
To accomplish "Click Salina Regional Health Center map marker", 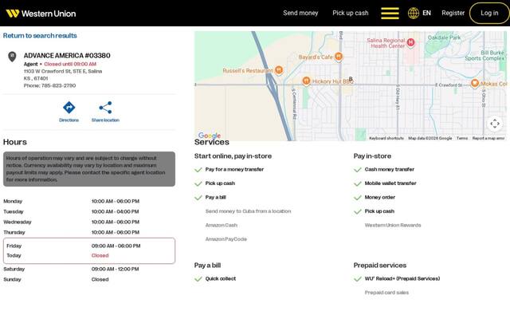I will point(411,42).
